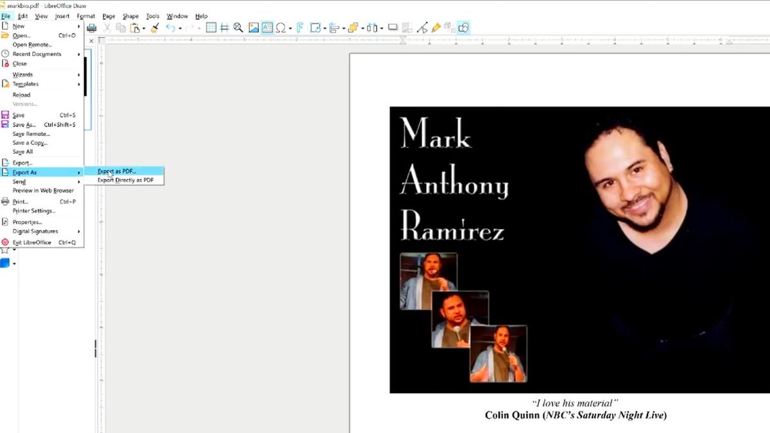Select the Insert Special Character icon

coord(281,27)
